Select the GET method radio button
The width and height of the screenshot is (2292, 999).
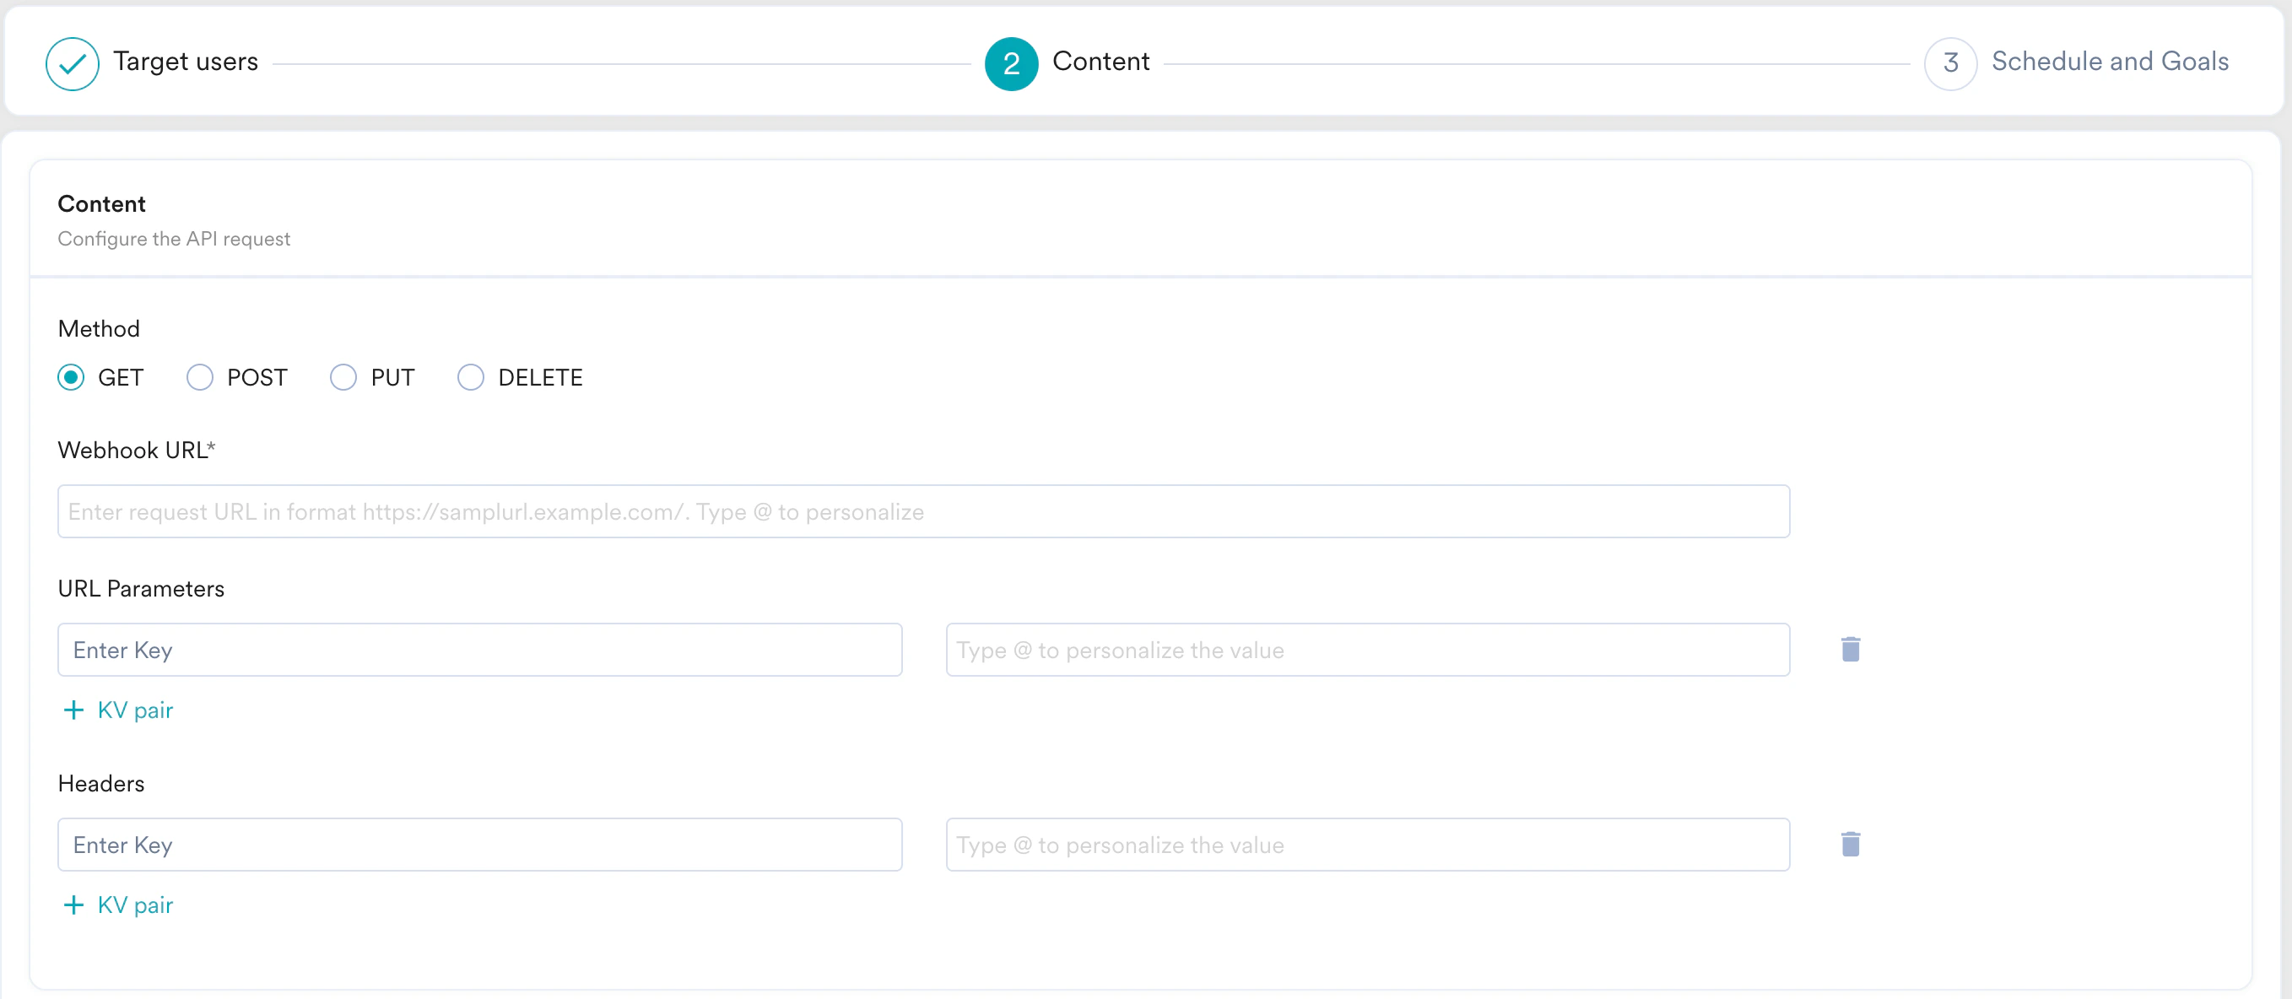(72, 377)
